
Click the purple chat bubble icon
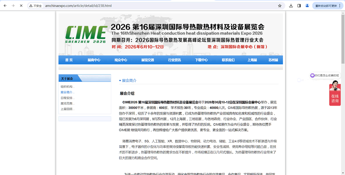(x=312, y=75)
